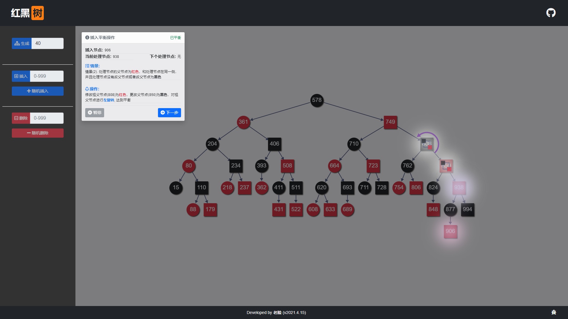Screen dimensions: 568x319
Task: Select red node 664
Action: (x=335, y=166)
